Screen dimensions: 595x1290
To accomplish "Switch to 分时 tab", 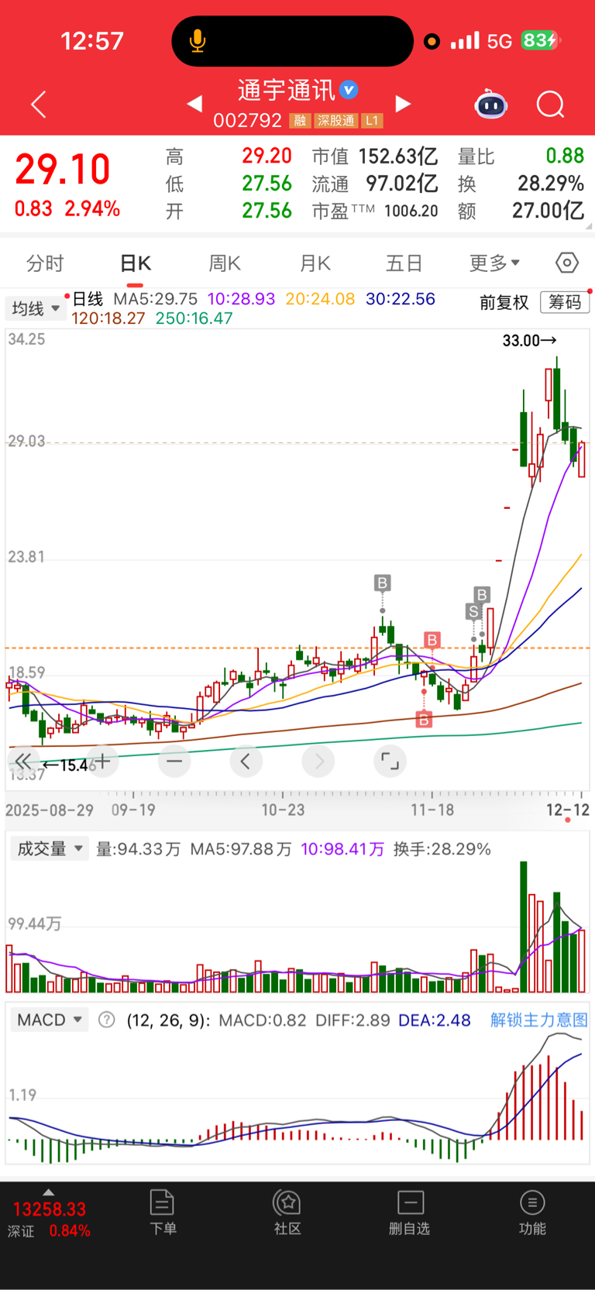I will pyautogui.click(x=45, y=263).
